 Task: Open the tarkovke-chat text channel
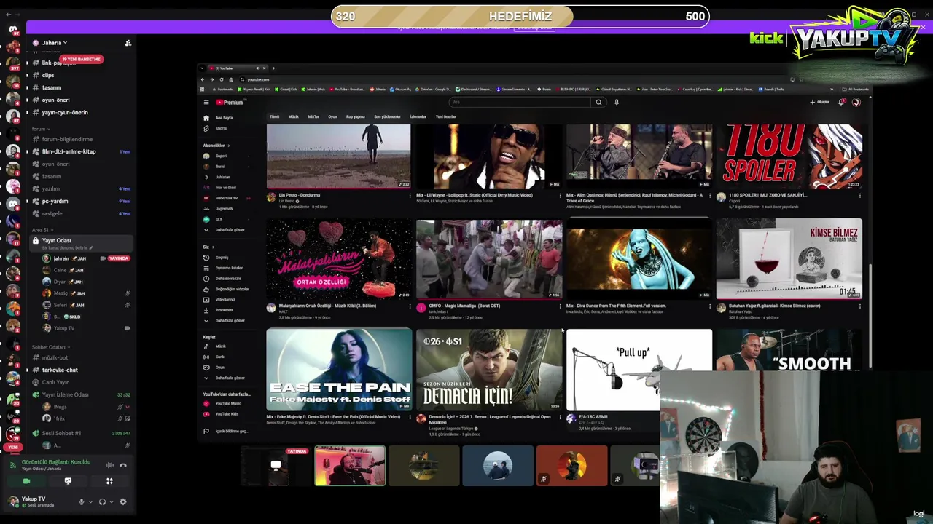click(x=60, y=370)
